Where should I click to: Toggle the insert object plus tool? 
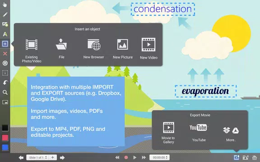pyautogui.click(x=5, y=44)
